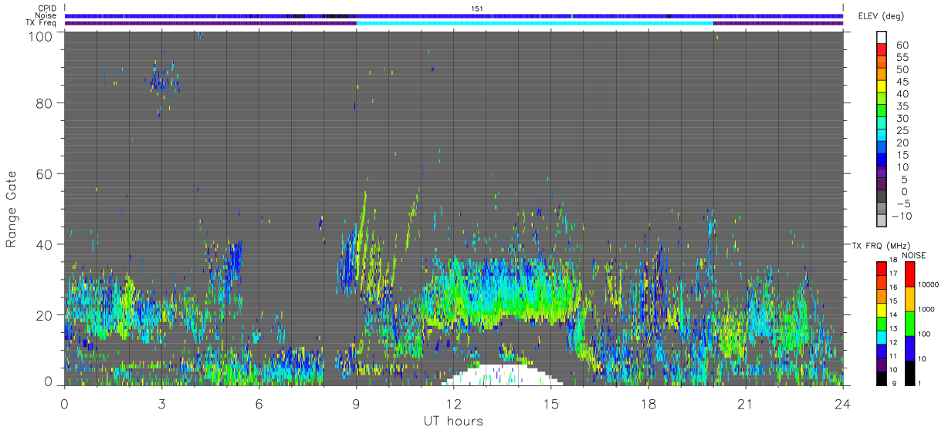Select the 3 hour mark on time axis
Viewport: 948px width, 437px height.
tap(161, 404)
